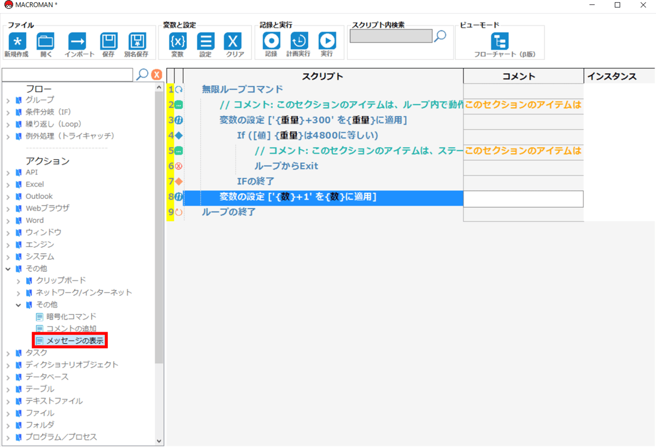Click the 新規作成 (new) toolbar icon
The width and height of the screenshot is (656, 447).
(x=17, y=41)
